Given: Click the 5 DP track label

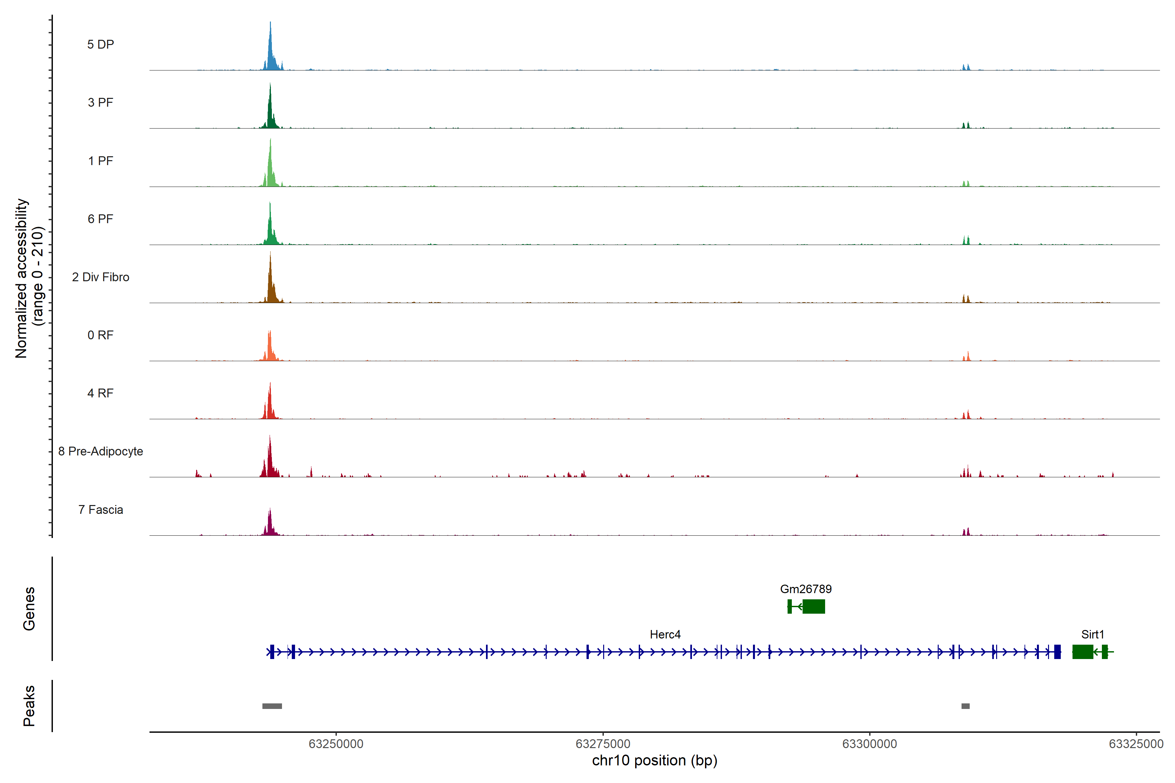Looking at the screenshot, I should (101, 44).
